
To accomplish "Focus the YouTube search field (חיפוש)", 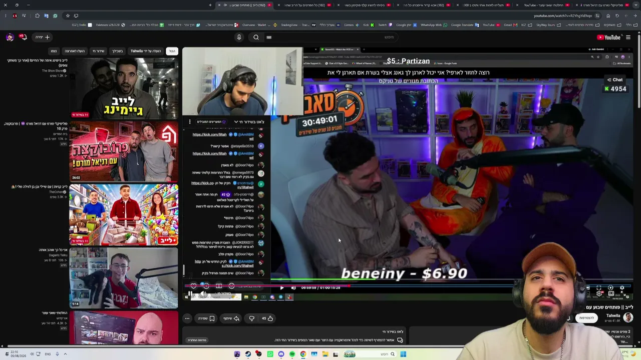I will [336, 37].
